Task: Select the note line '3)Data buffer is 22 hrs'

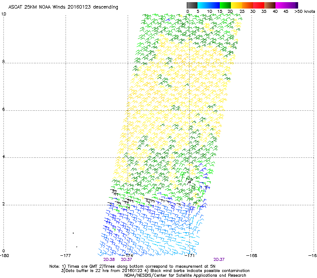Action: pos(155,271)
